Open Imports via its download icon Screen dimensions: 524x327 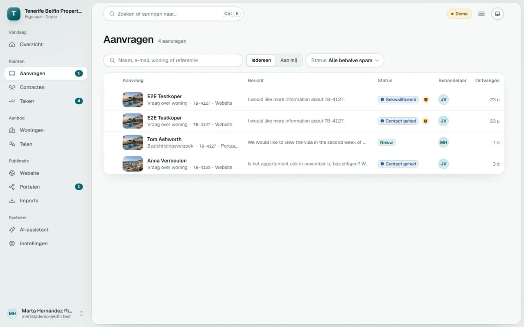[x=12, y=201]
